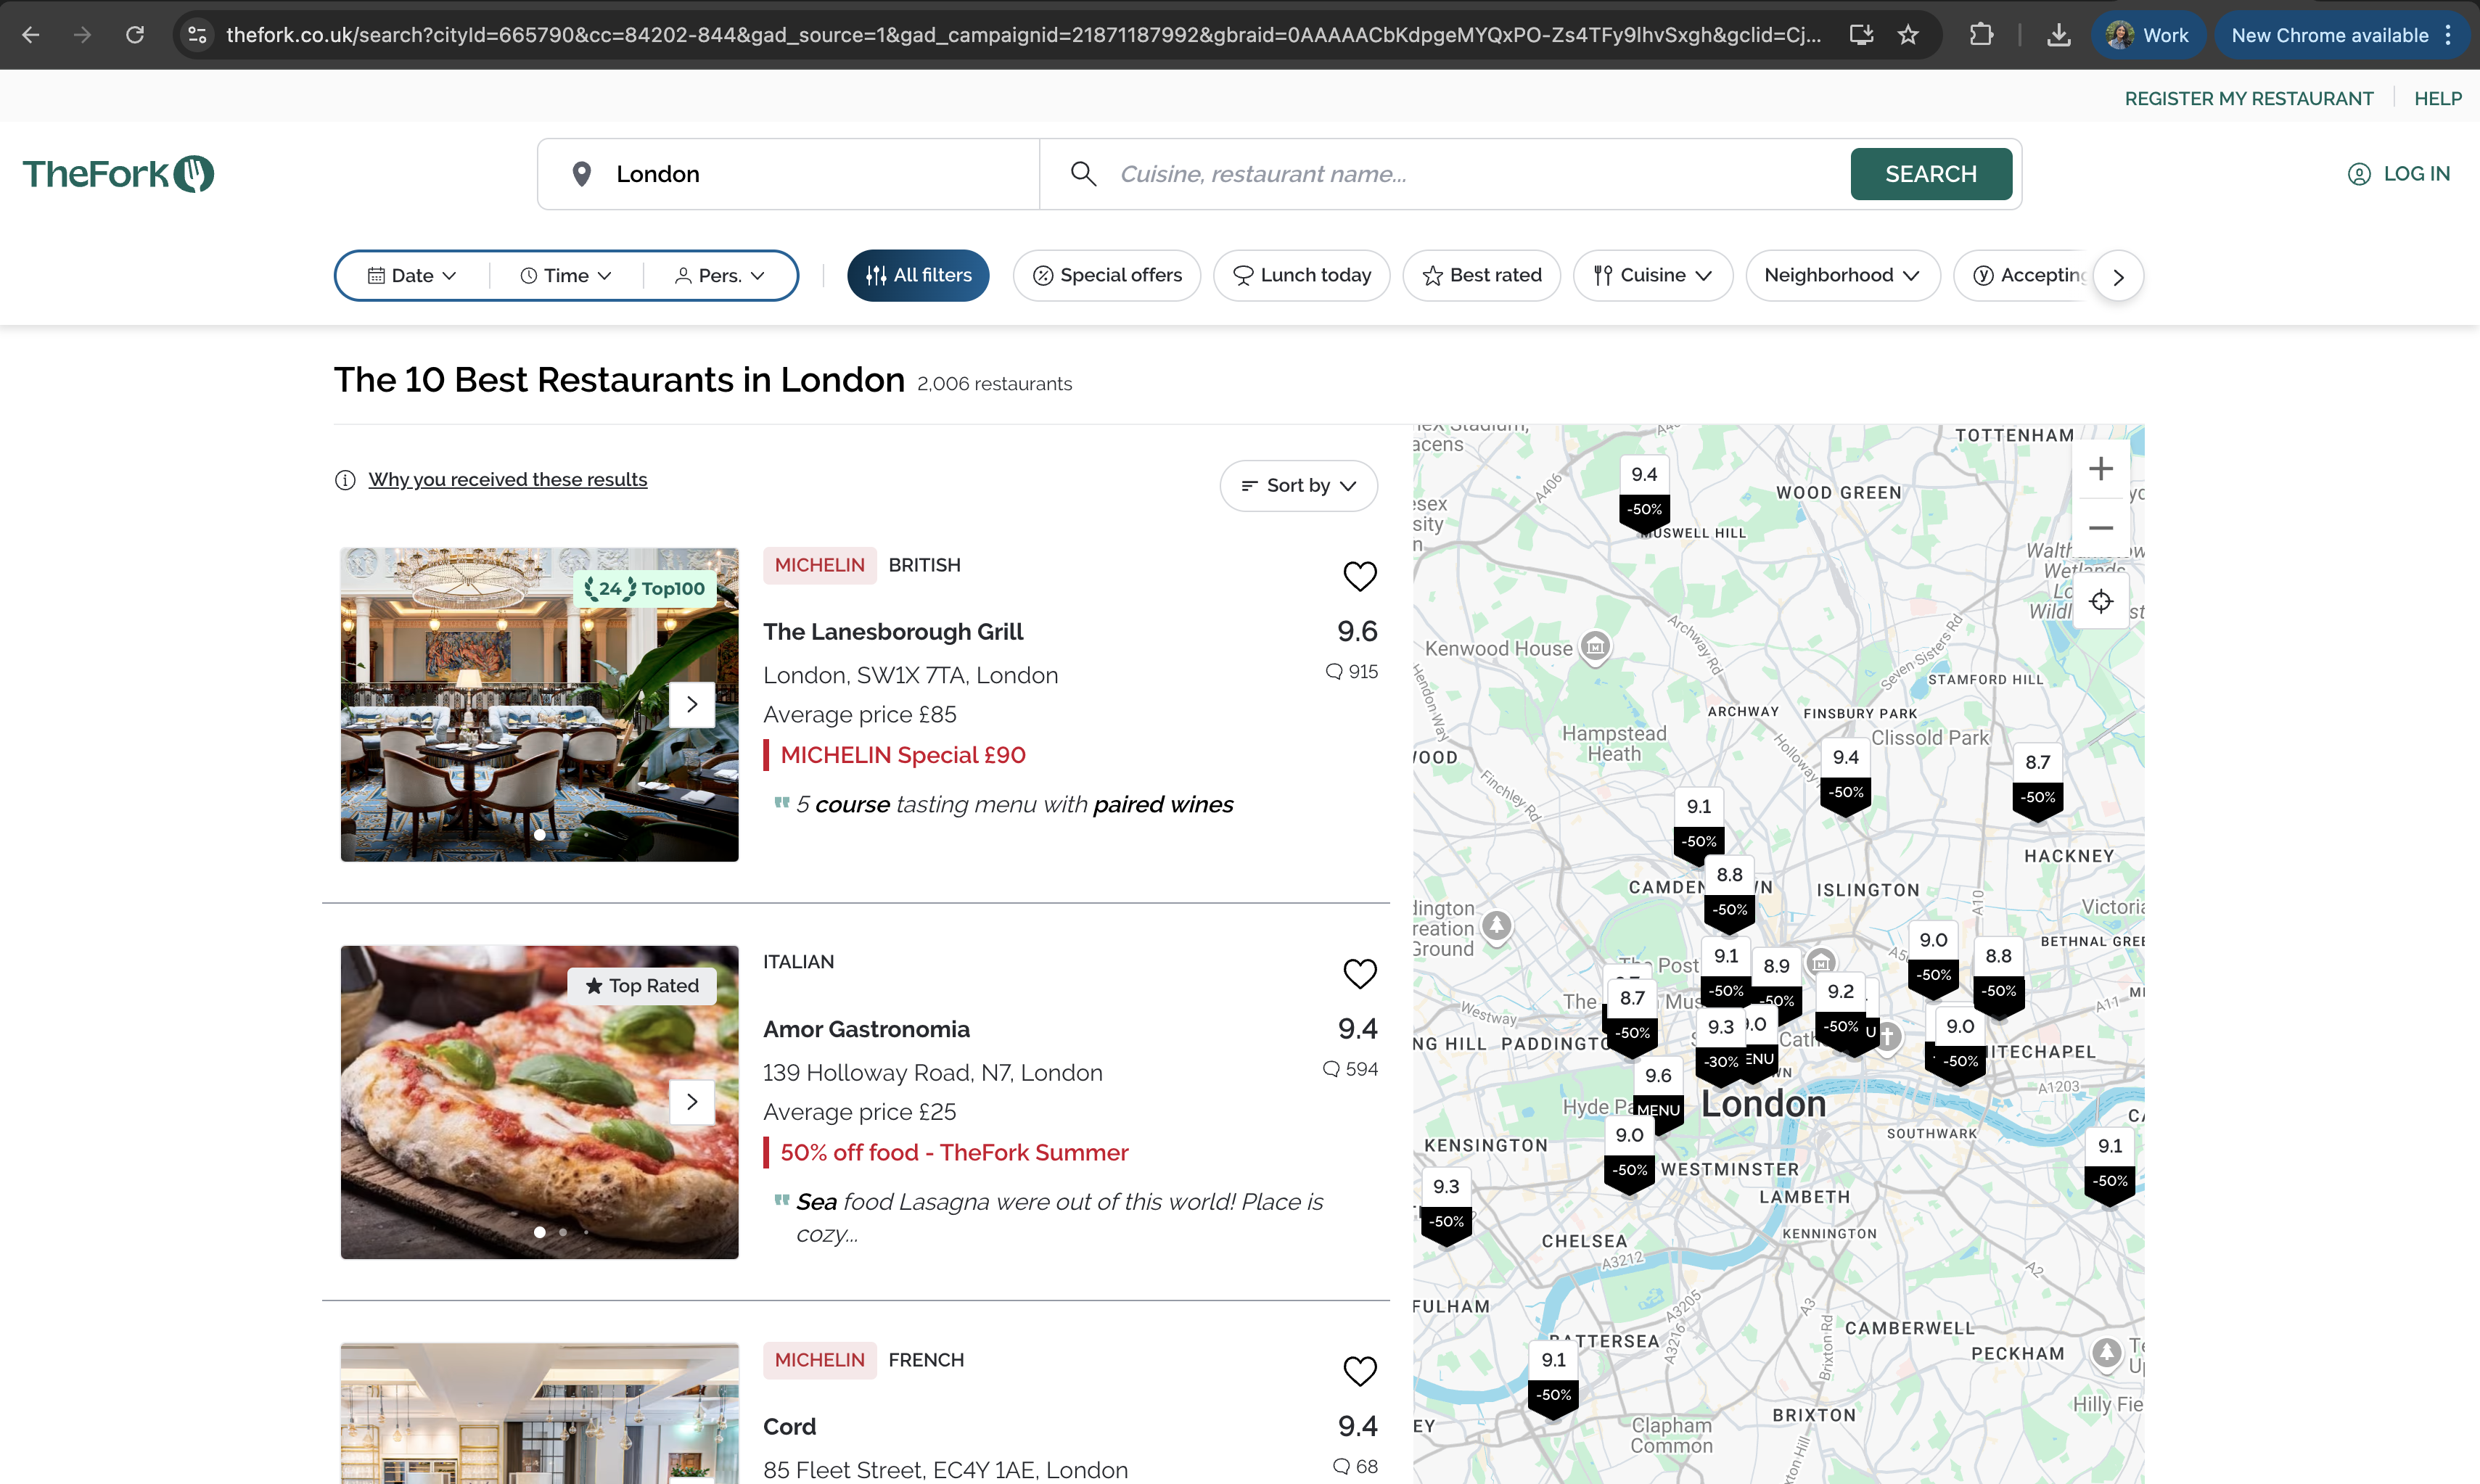
Task: Favorite The Lanesborough Grill with heart icon
Action: click(x=1360, y=576)
